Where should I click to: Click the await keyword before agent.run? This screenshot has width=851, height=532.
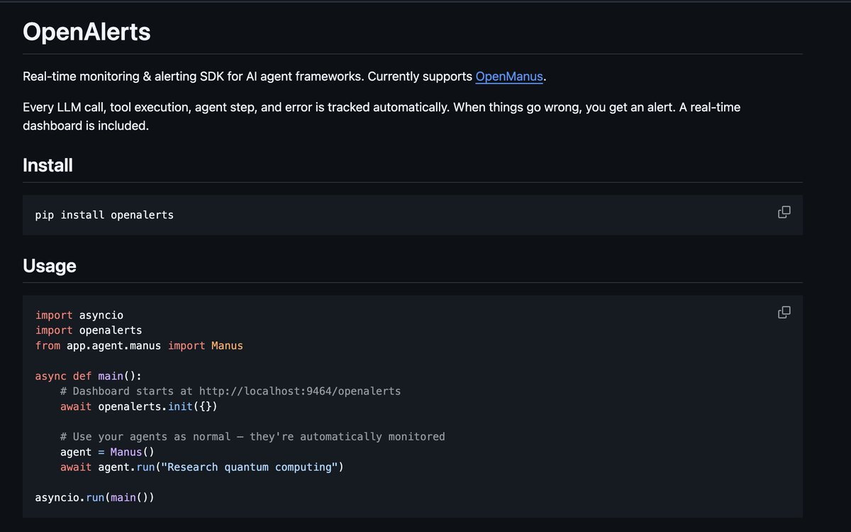[x=76, y=467]
